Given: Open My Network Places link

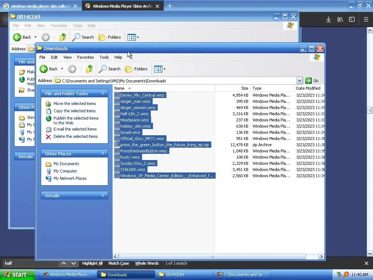Looking at the screenshot, I should [70, 178].
